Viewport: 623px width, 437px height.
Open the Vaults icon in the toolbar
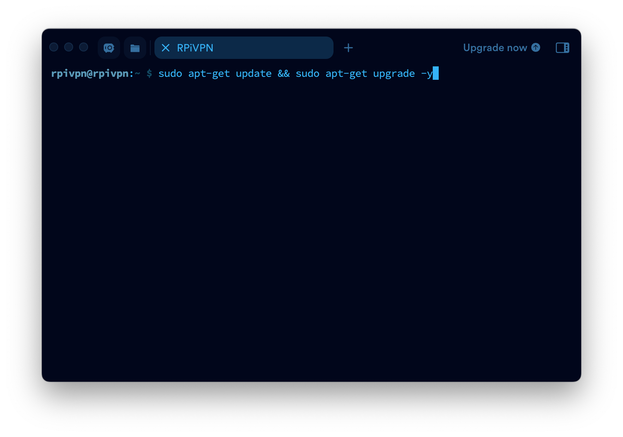109,48
